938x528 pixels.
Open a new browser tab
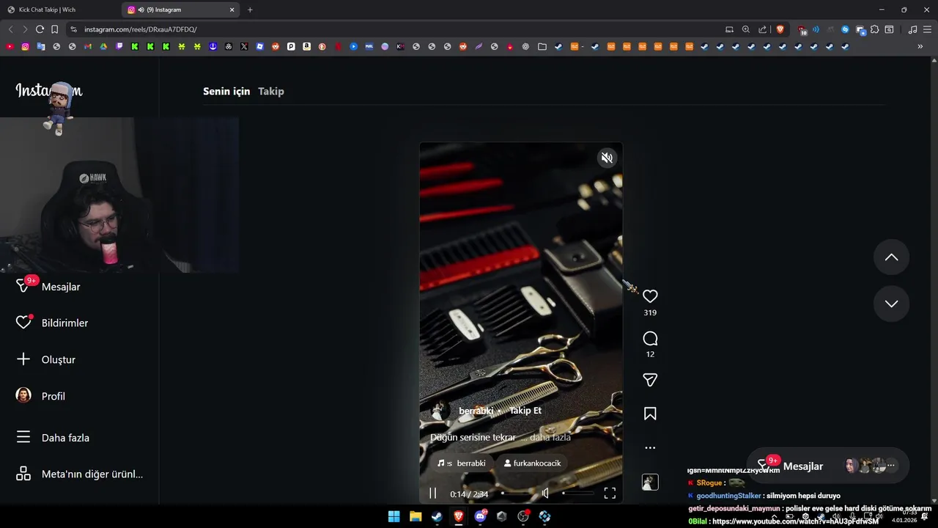(250, 10)
